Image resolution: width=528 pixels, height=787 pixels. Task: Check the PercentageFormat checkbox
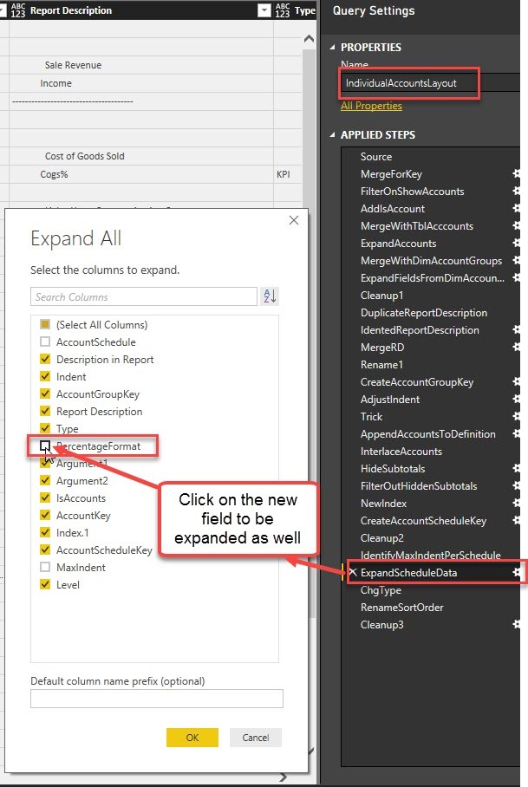(45, 446)
